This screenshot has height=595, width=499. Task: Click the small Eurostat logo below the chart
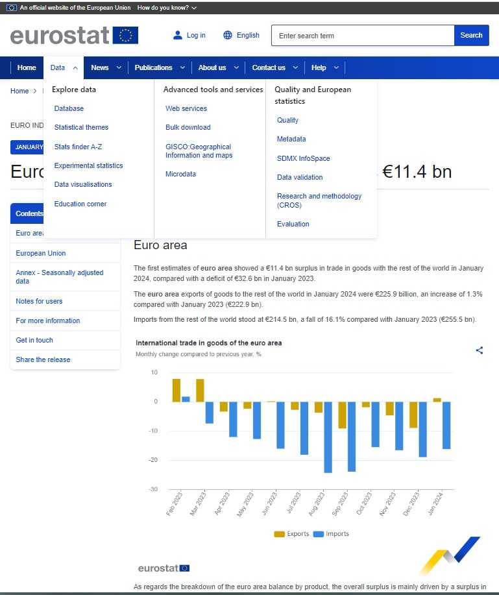164,568
